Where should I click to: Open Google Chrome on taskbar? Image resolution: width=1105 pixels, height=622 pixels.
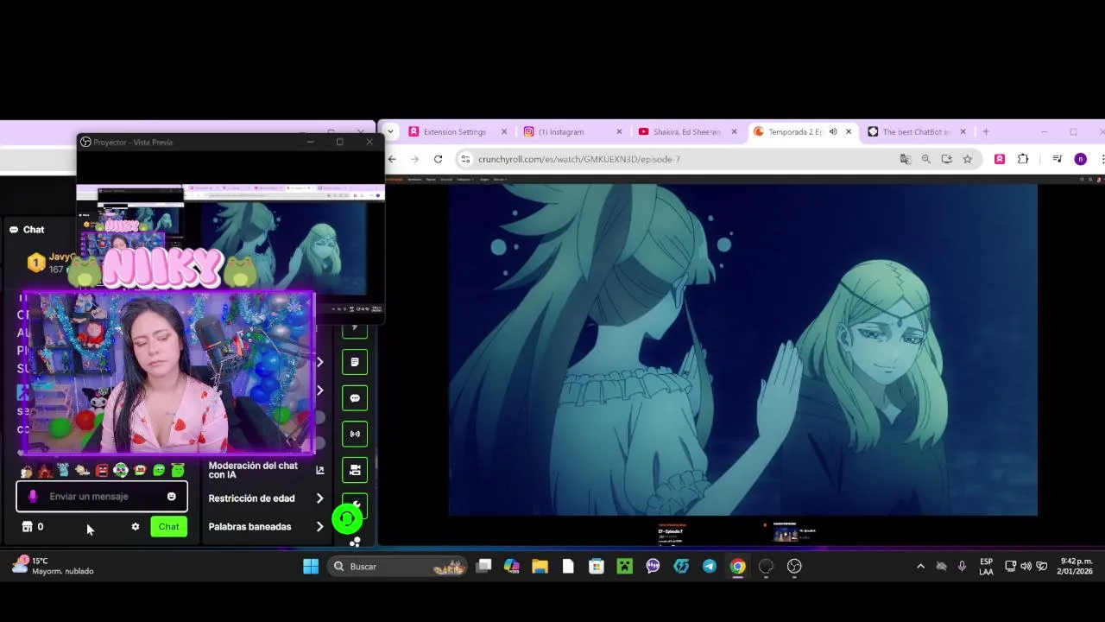coord(738,567)
